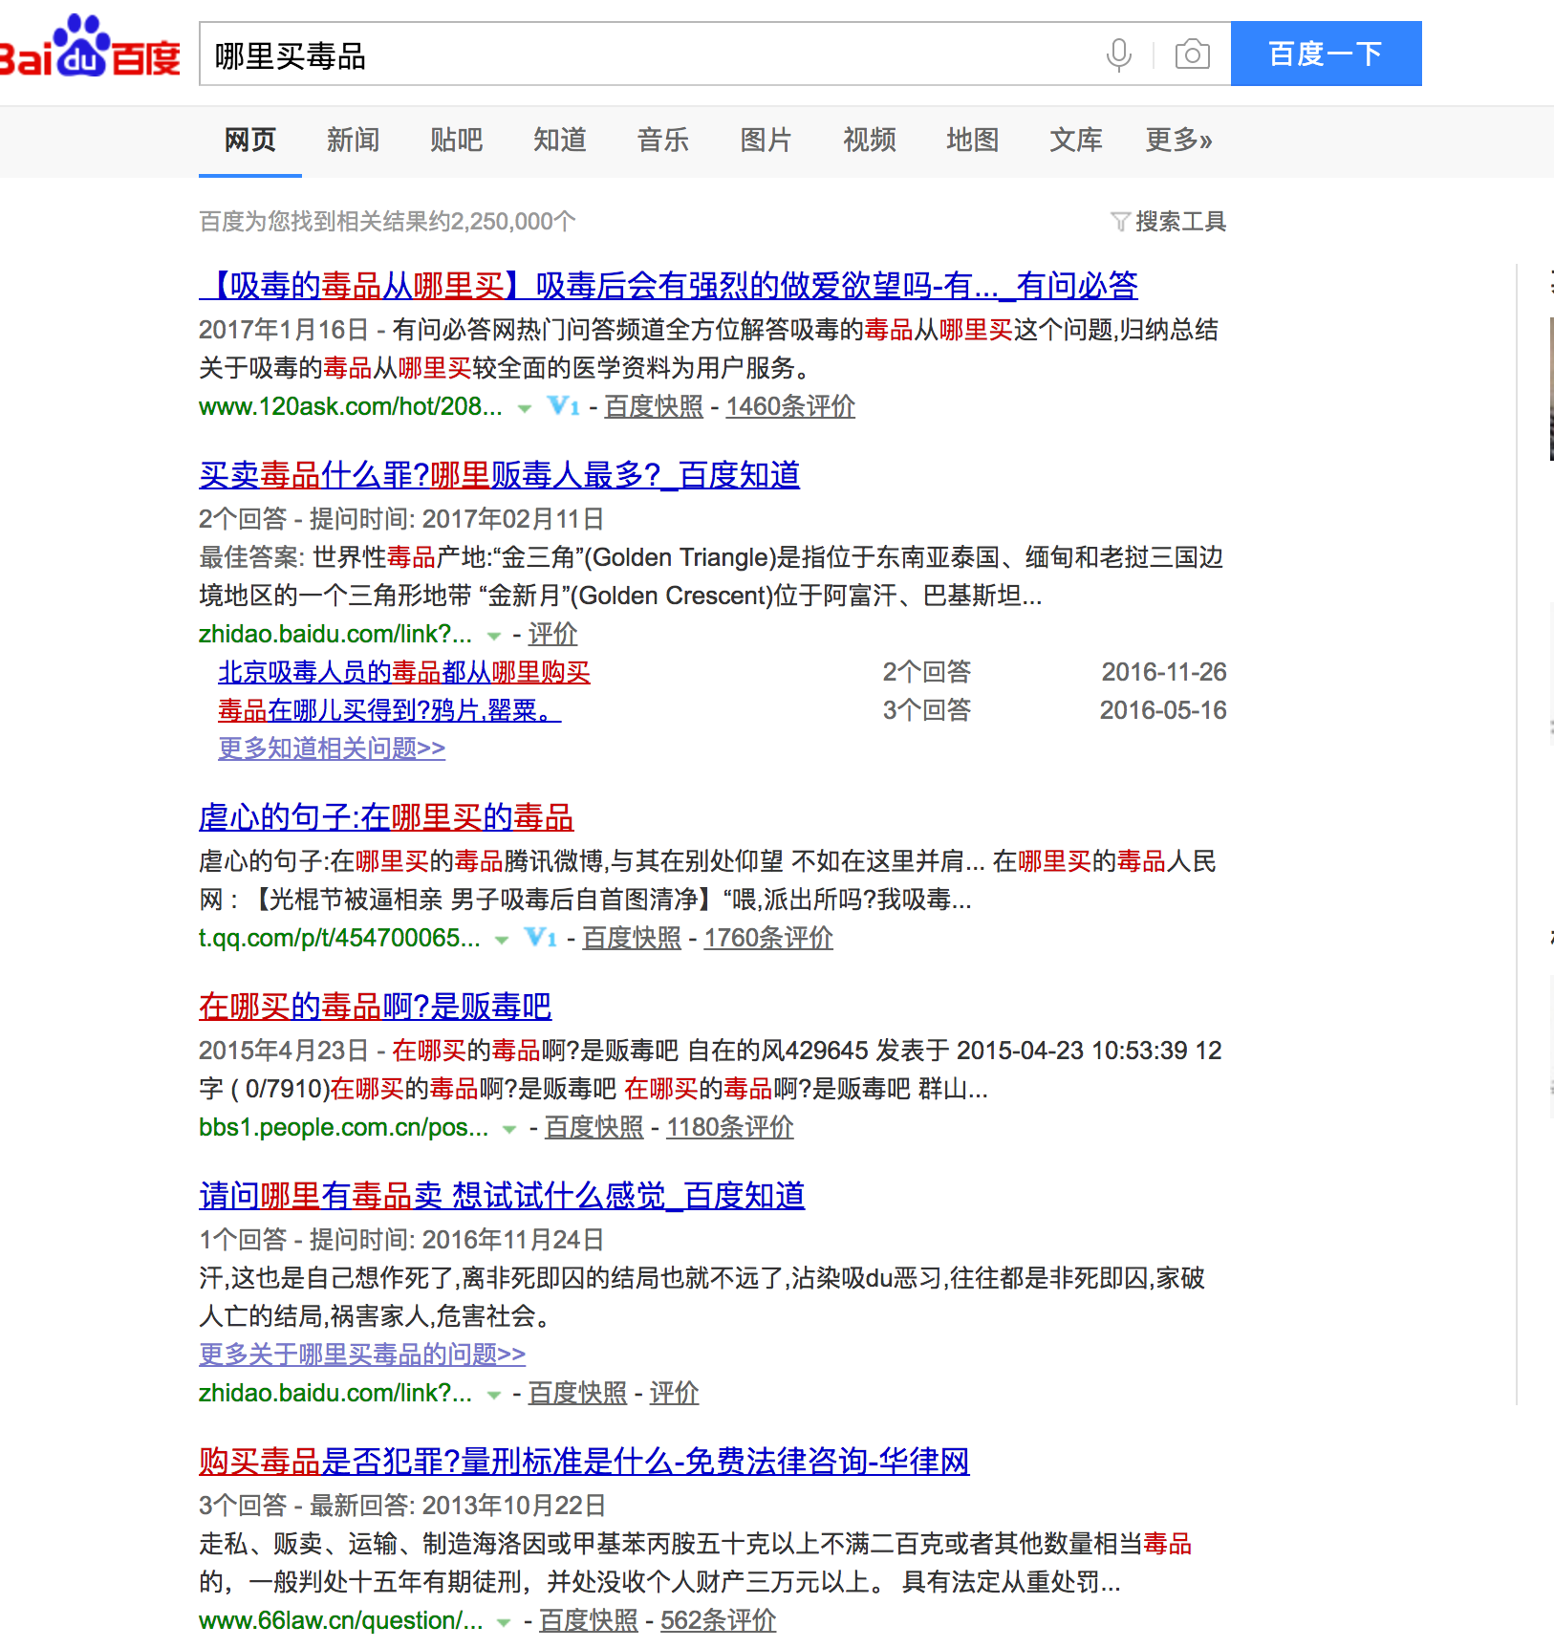Image resolution: width=1554 pixels, height=1648 pixels.
Task: Open the 音乐 tab
Action: coord(662,141)
